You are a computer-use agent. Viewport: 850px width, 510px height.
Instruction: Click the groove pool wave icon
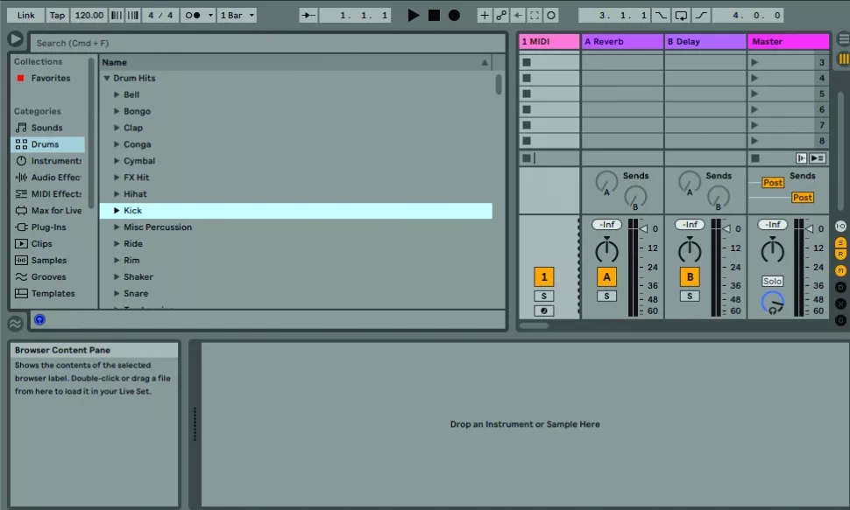[x=15, y=324]
